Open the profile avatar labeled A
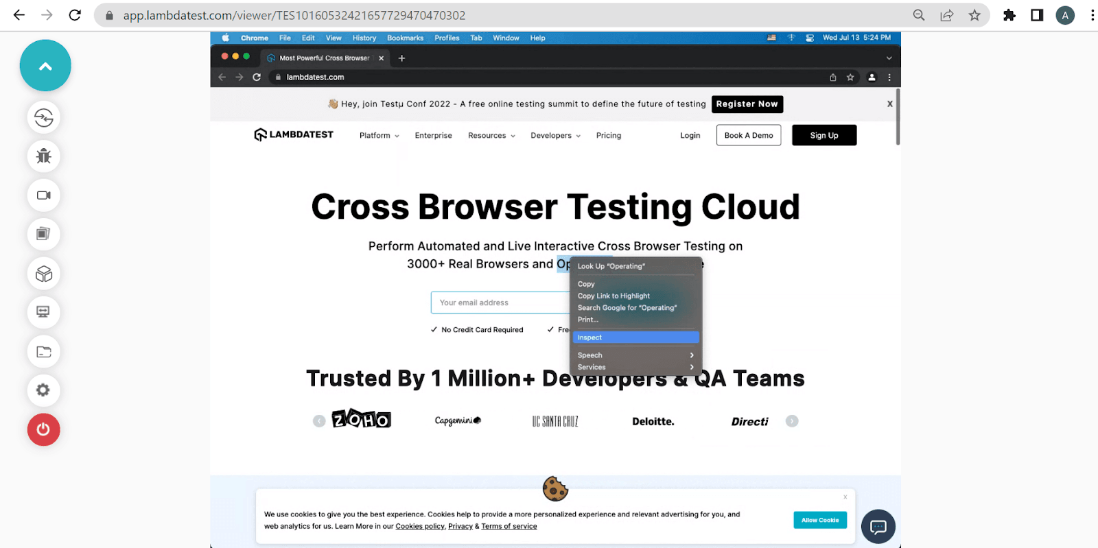Viewport: 1098px width, 548px height. [1065, 15]
